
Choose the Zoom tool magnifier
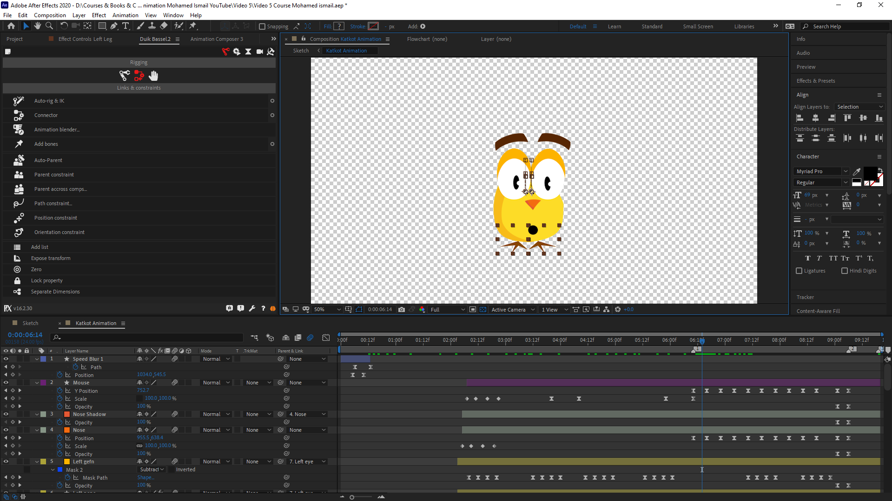(49, 26)
